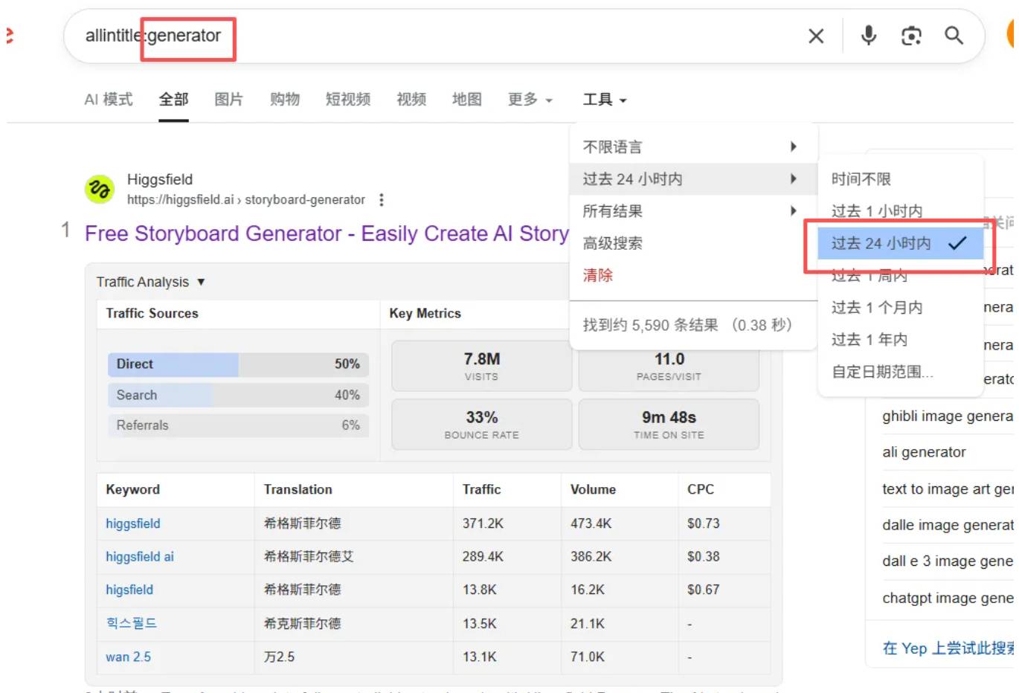1019x693 pixels.
Task: Click higgsfield.ai storyboard-generator URL
Action: (x=245, y=200)
